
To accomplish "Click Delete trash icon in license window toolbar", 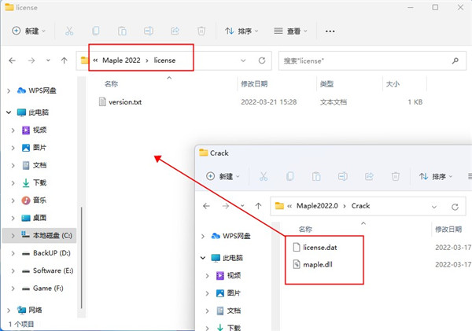I will click(201, 31).
